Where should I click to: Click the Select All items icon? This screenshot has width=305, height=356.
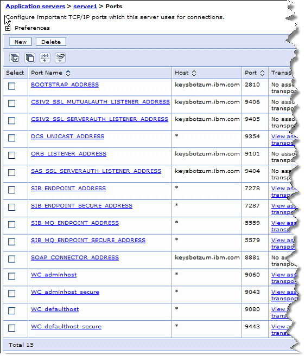point(15,58)
